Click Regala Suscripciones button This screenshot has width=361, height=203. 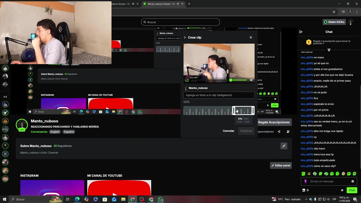coord(274,122)
